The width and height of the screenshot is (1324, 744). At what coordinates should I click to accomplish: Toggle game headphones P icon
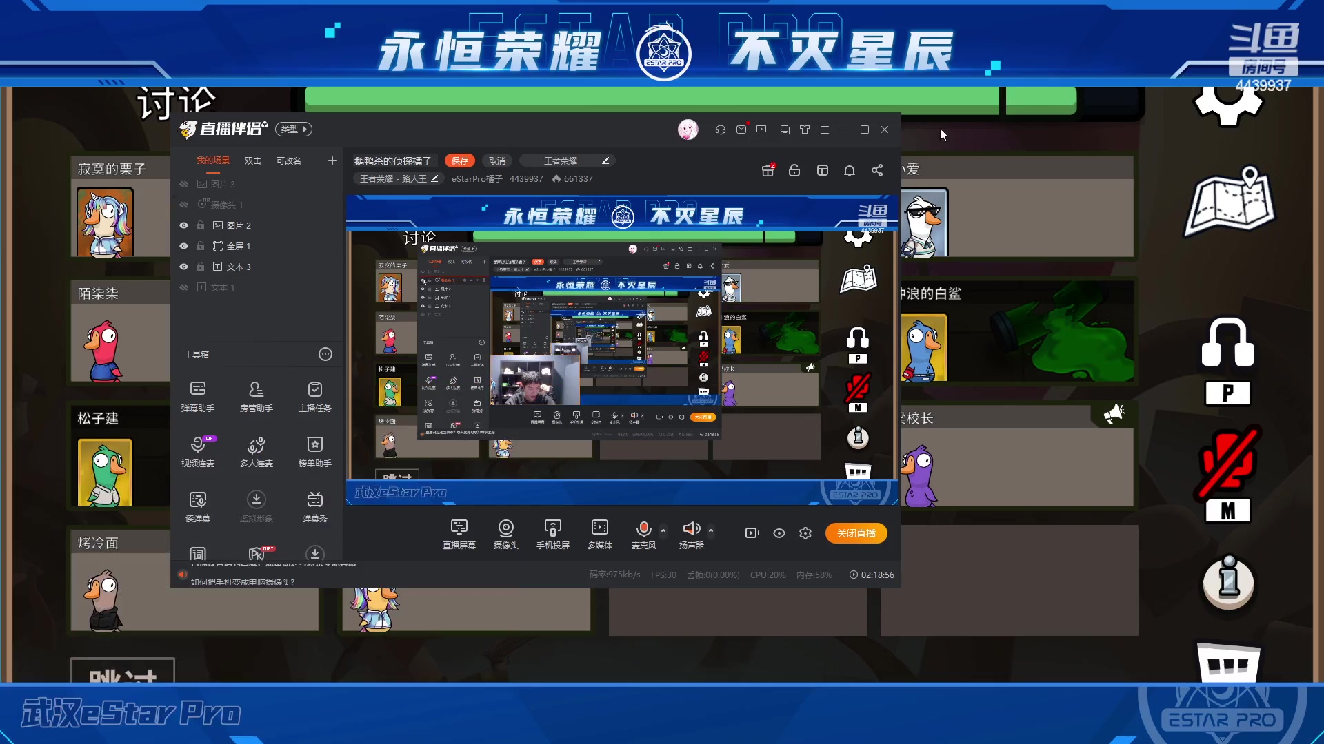[1228, 362]
